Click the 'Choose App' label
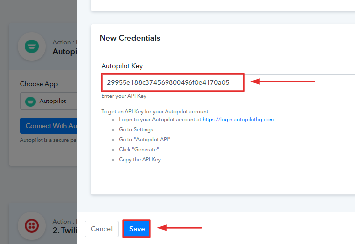355x244 pixels. pyautogui.click(x=39, y=84)
